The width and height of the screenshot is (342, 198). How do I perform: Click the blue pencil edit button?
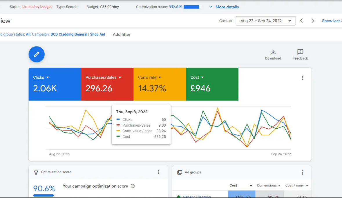(37, 54)
